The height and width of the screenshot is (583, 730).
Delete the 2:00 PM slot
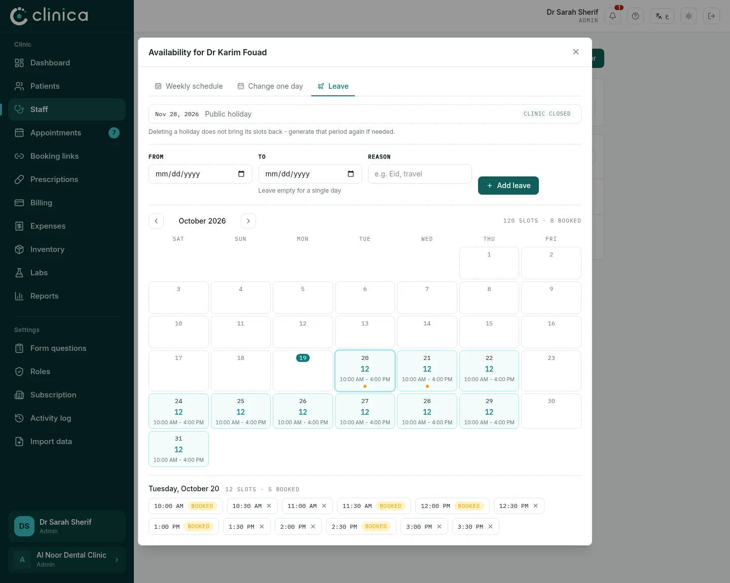click(x=313, y=527)
